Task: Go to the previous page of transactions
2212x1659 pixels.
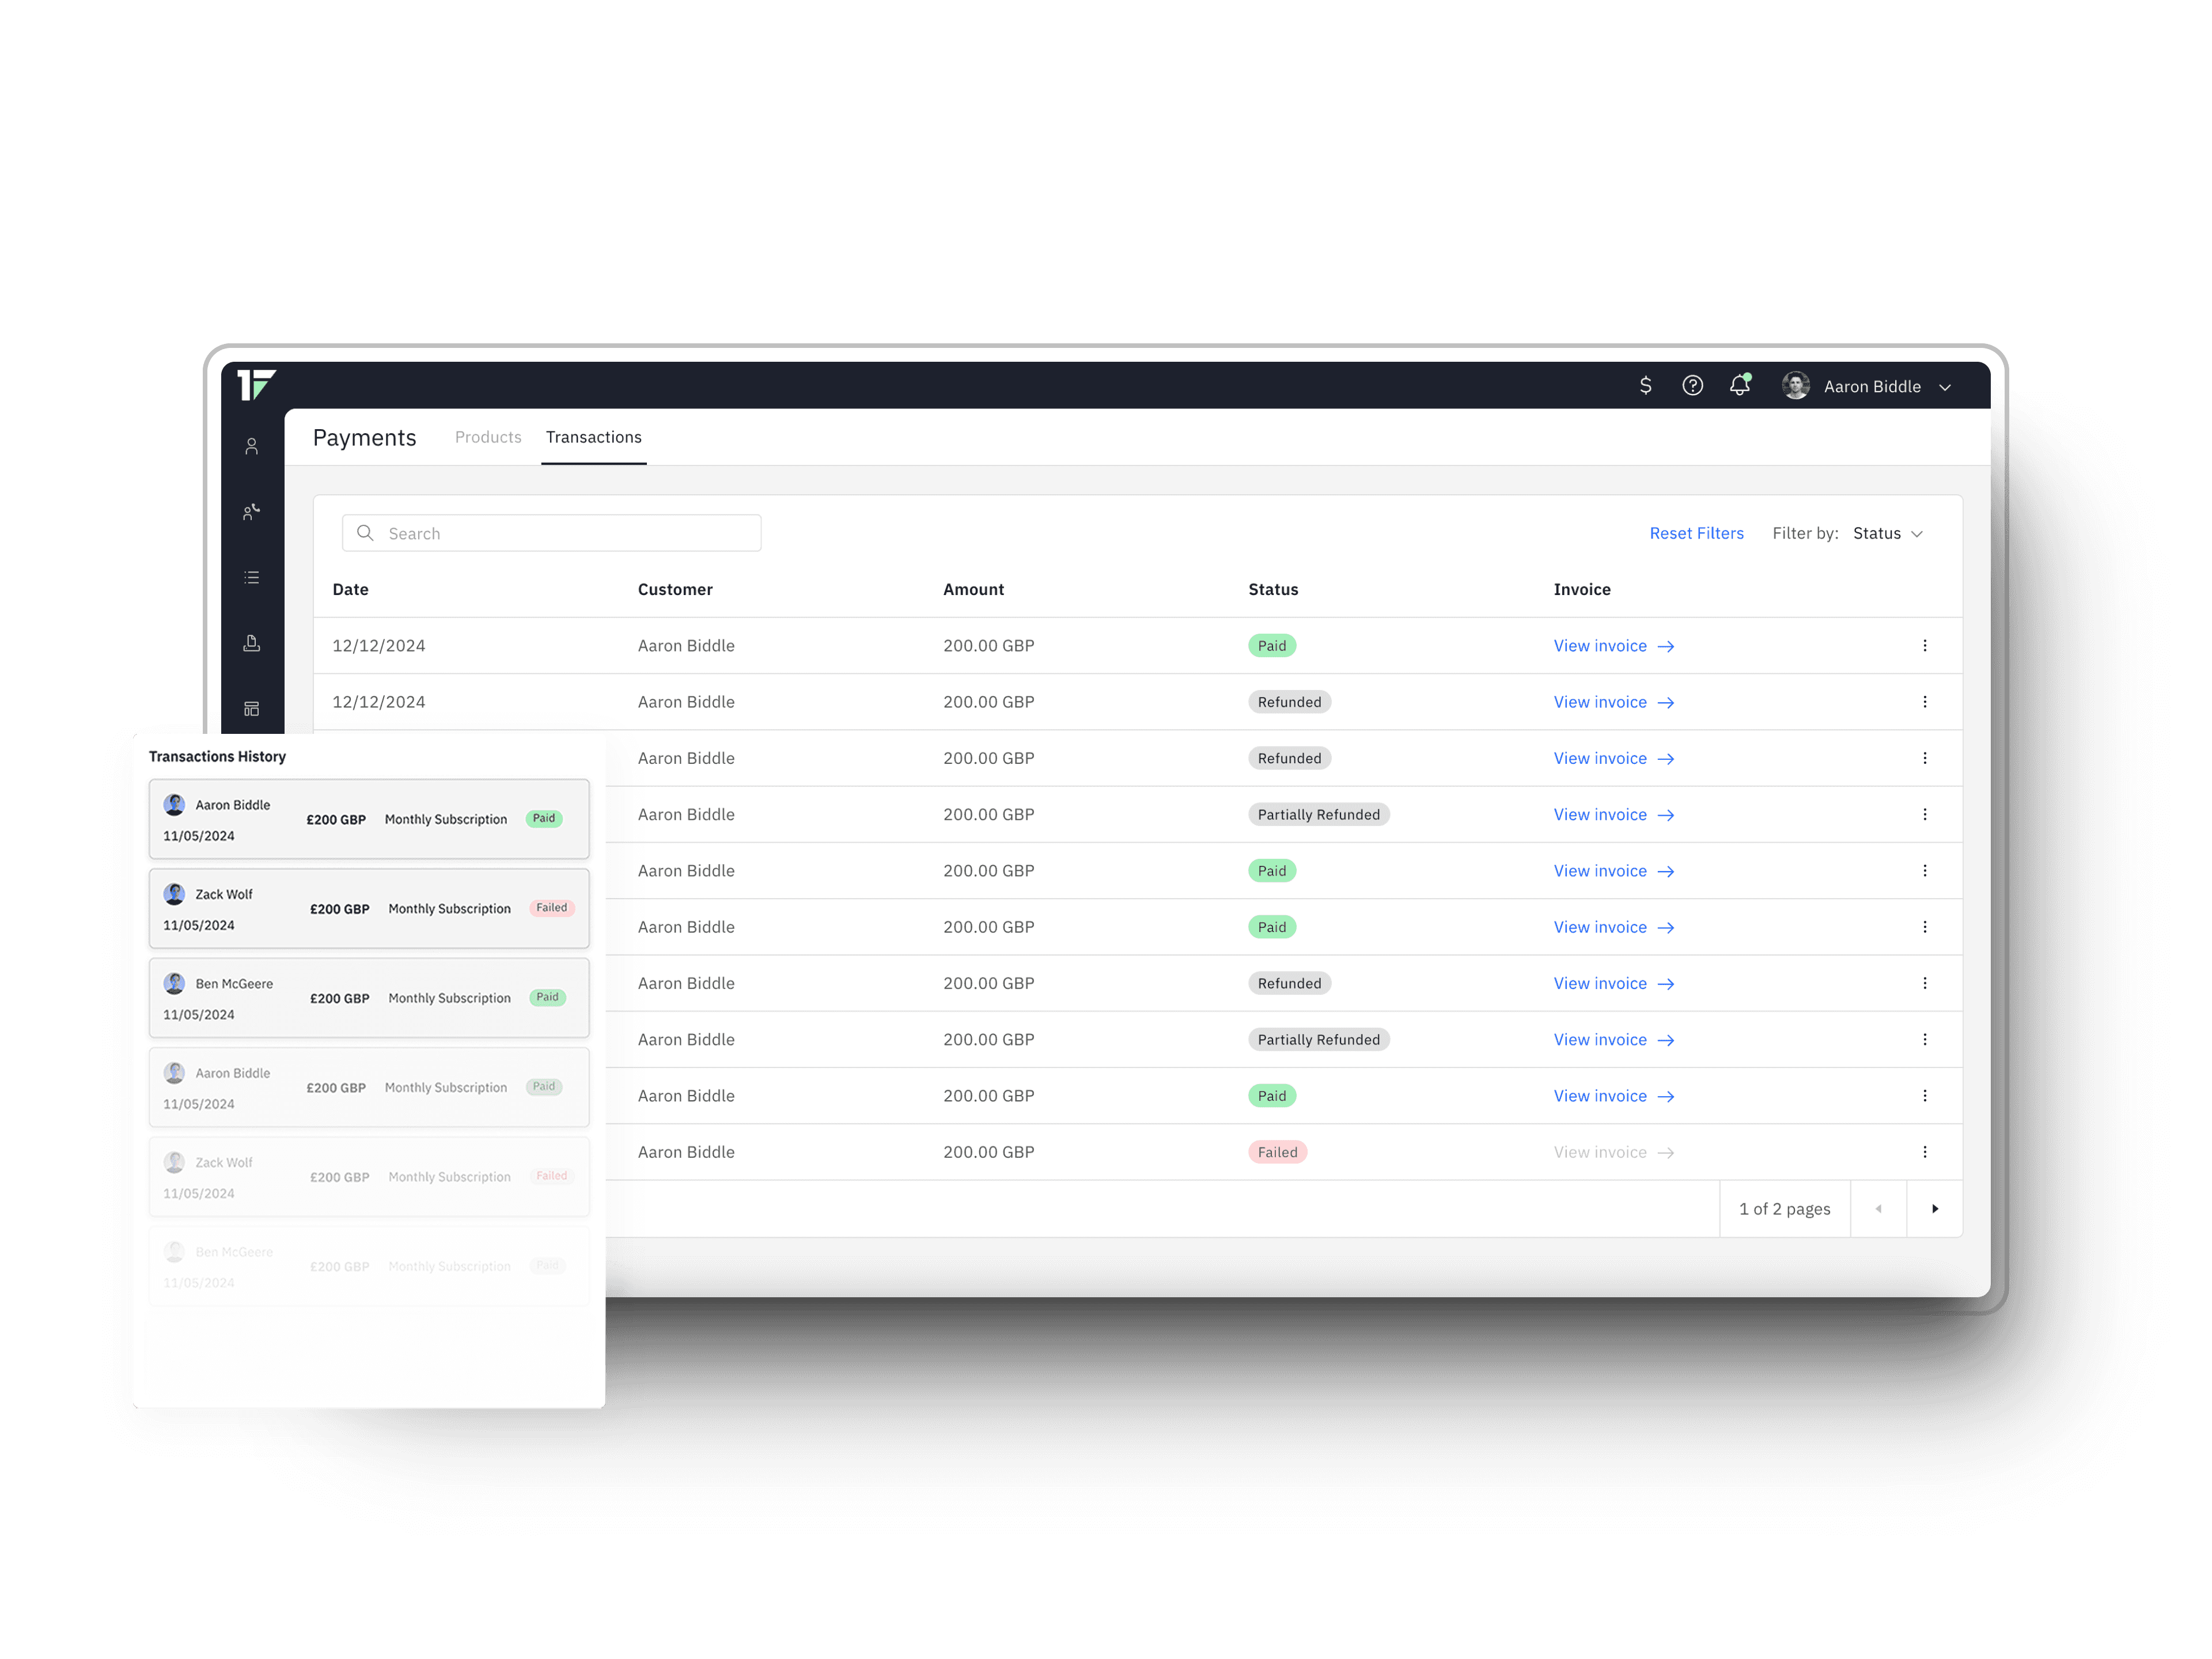Action: [x=1879, y=1209]
